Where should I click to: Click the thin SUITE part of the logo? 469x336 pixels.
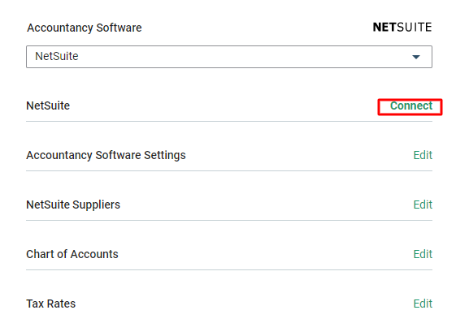(x=415, y=28)
